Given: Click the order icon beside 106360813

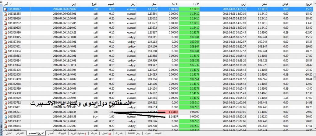Looking at the screenshot, I should (x=5, y=56).
